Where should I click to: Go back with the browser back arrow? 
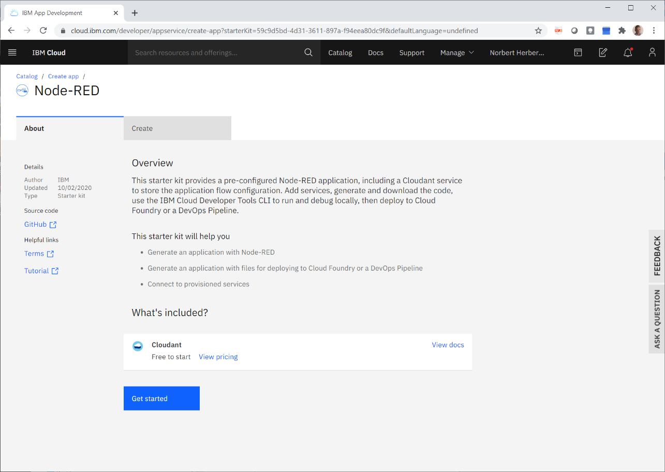point(11,31)
